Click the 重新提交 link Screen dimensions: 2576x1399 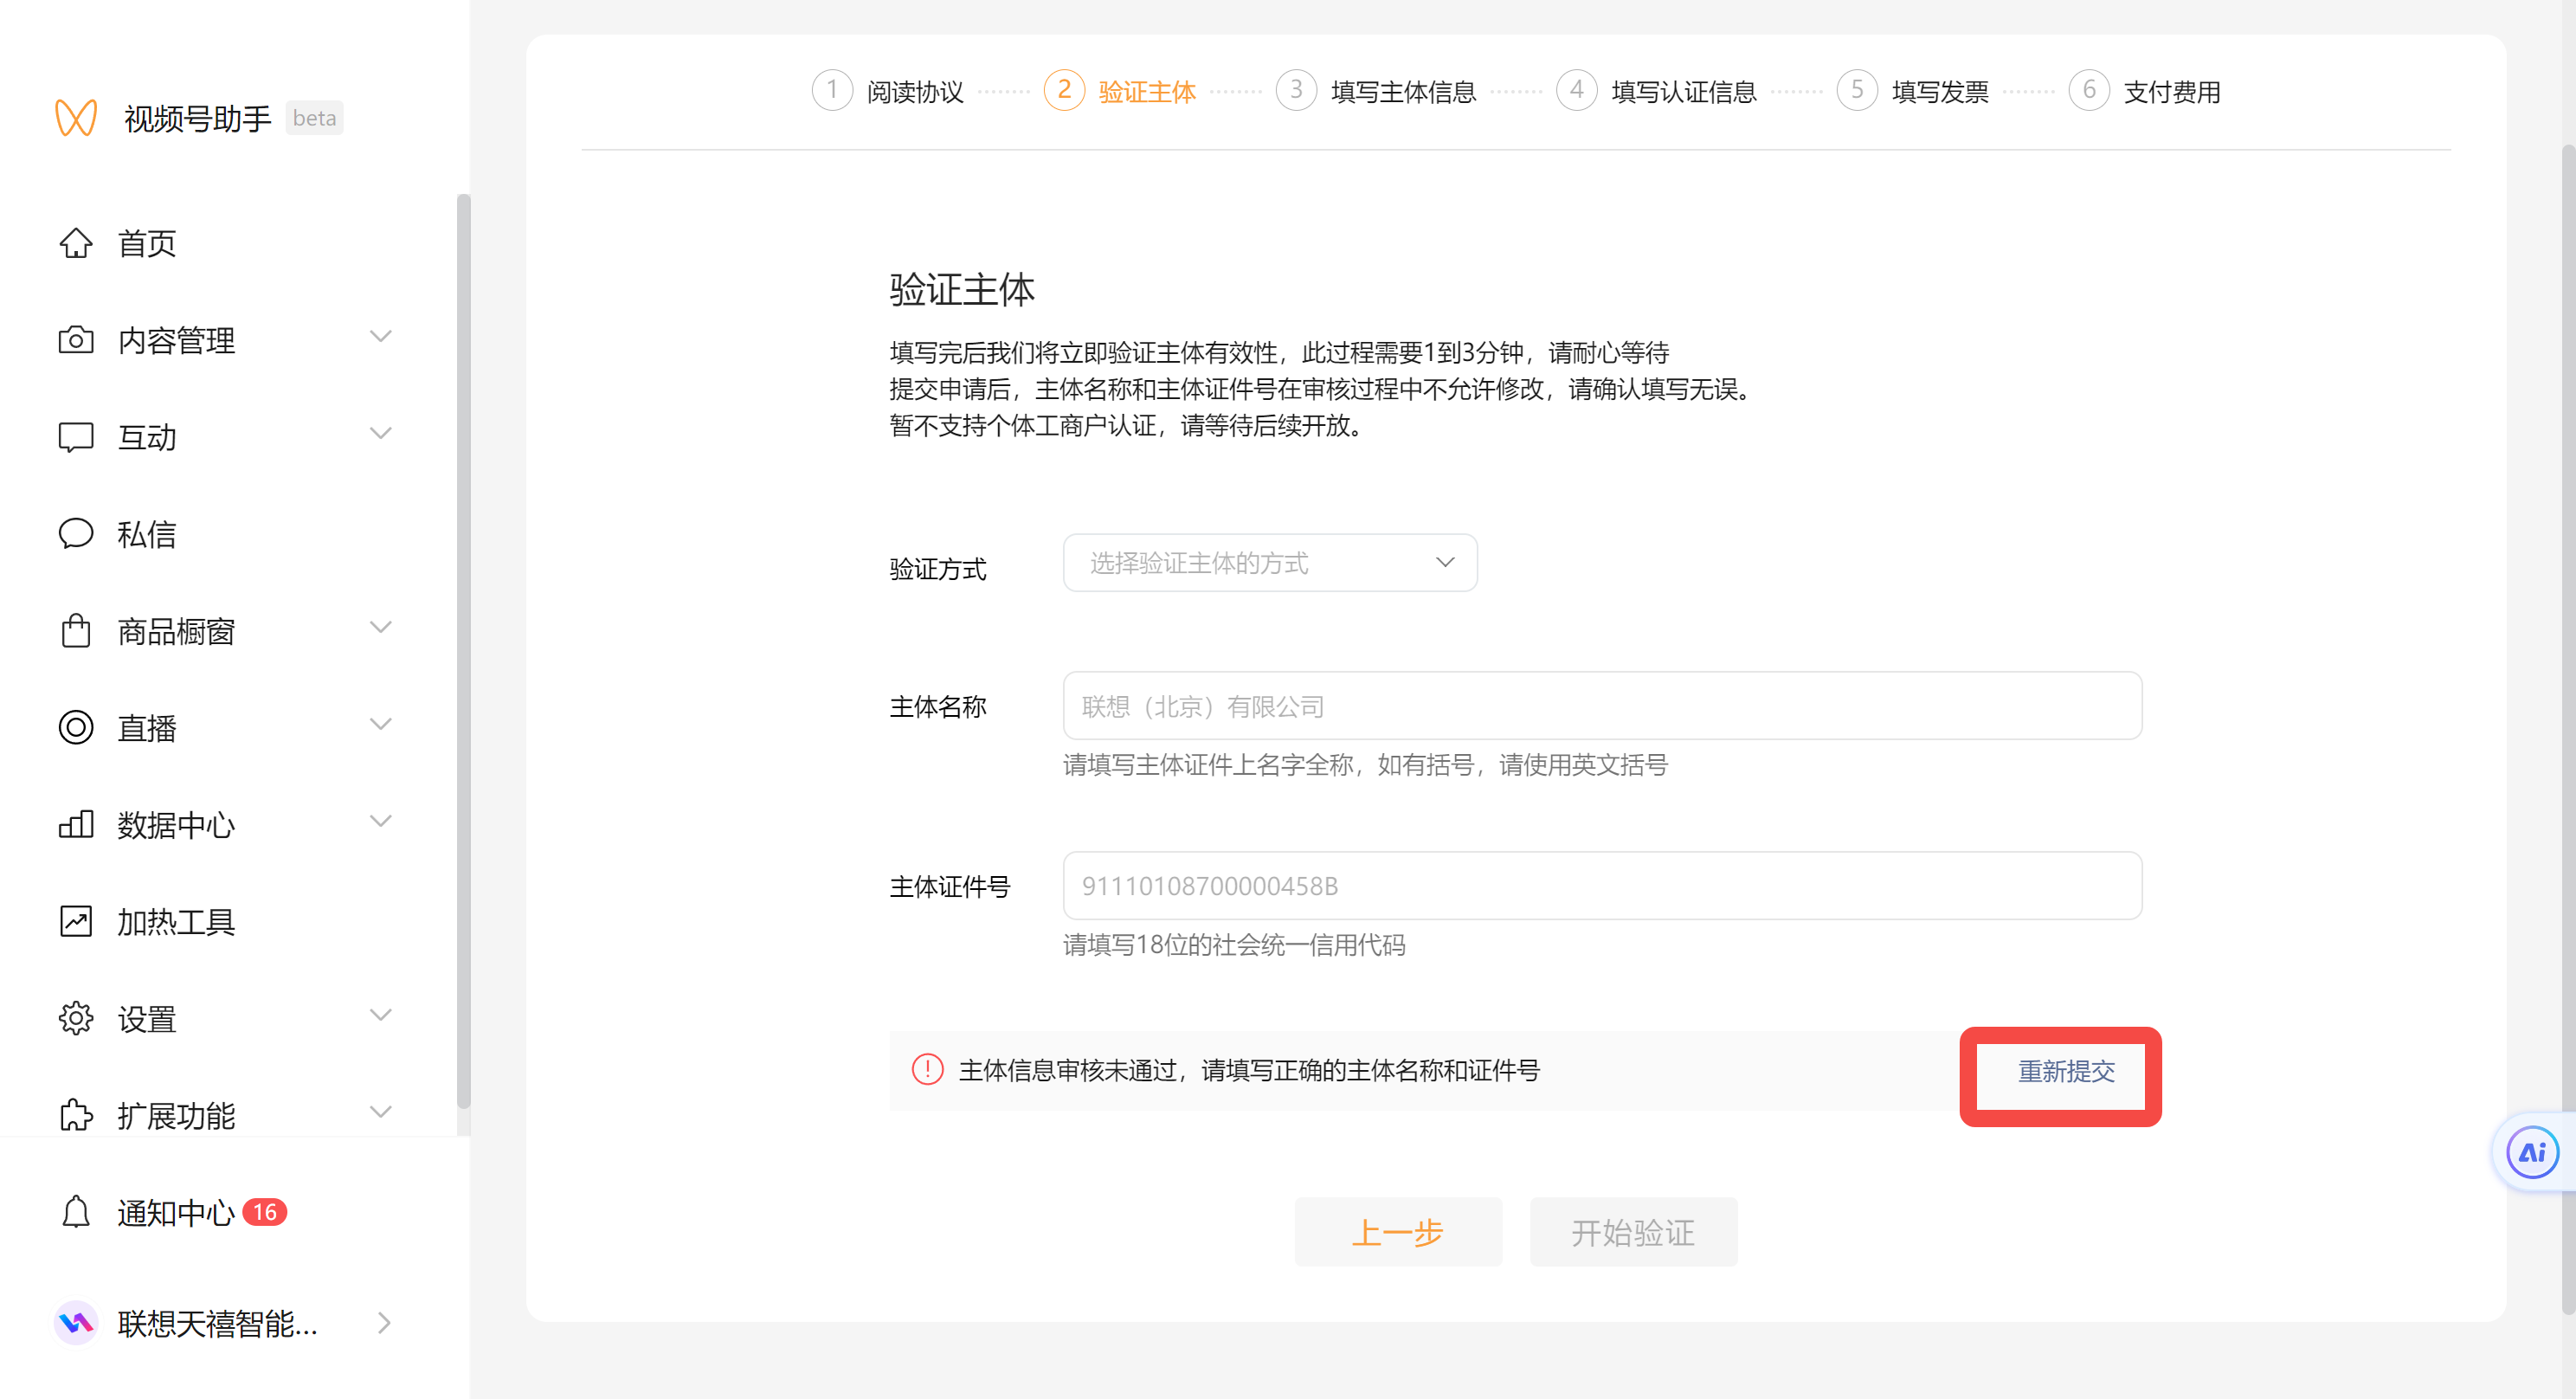tap(2065, 1072)
